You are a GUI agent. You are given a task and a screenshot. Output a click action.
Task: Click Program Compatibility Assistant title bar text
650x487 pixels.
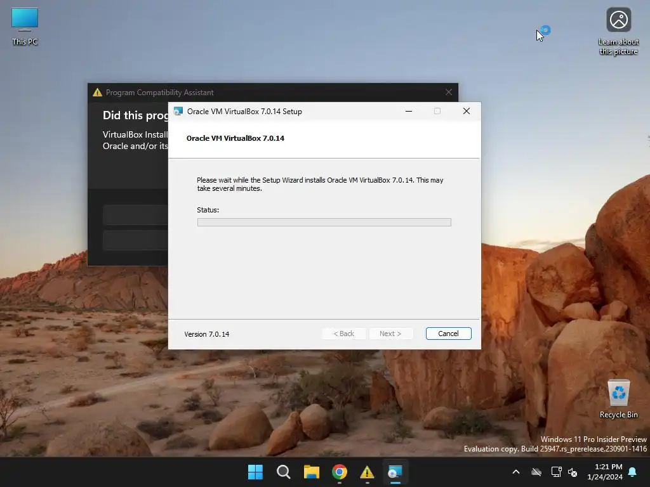pyautogui.click(x=159, y=93)
